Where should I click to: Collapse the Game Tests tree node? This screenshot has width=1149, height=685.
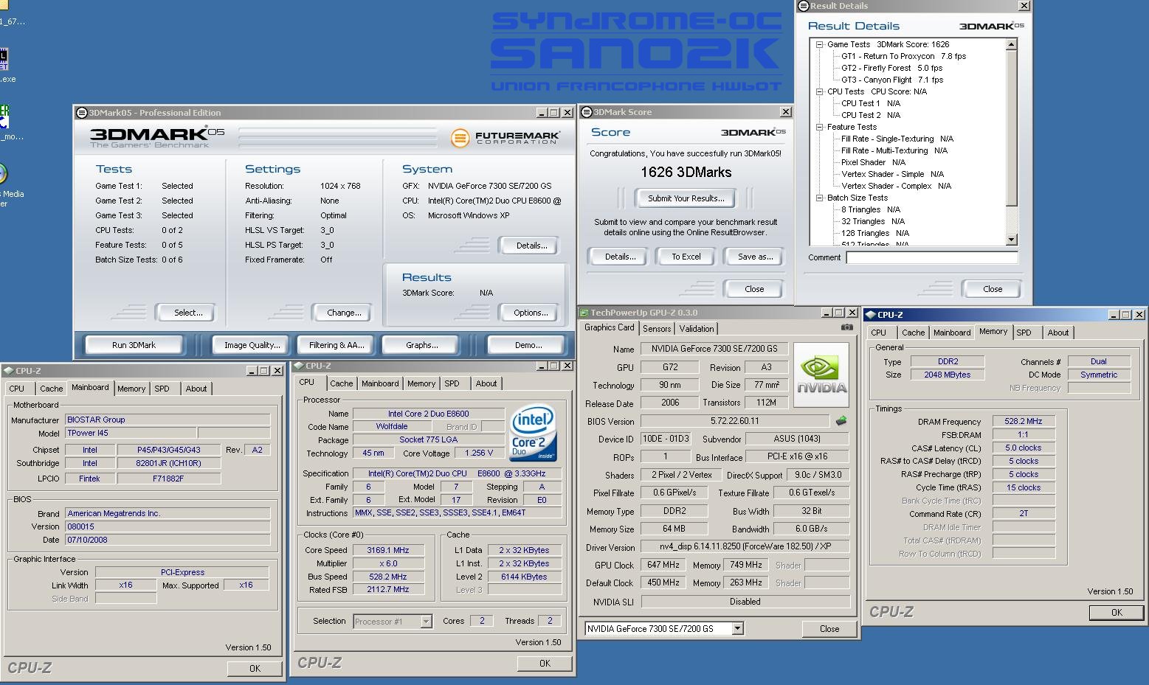coord(819,44)
